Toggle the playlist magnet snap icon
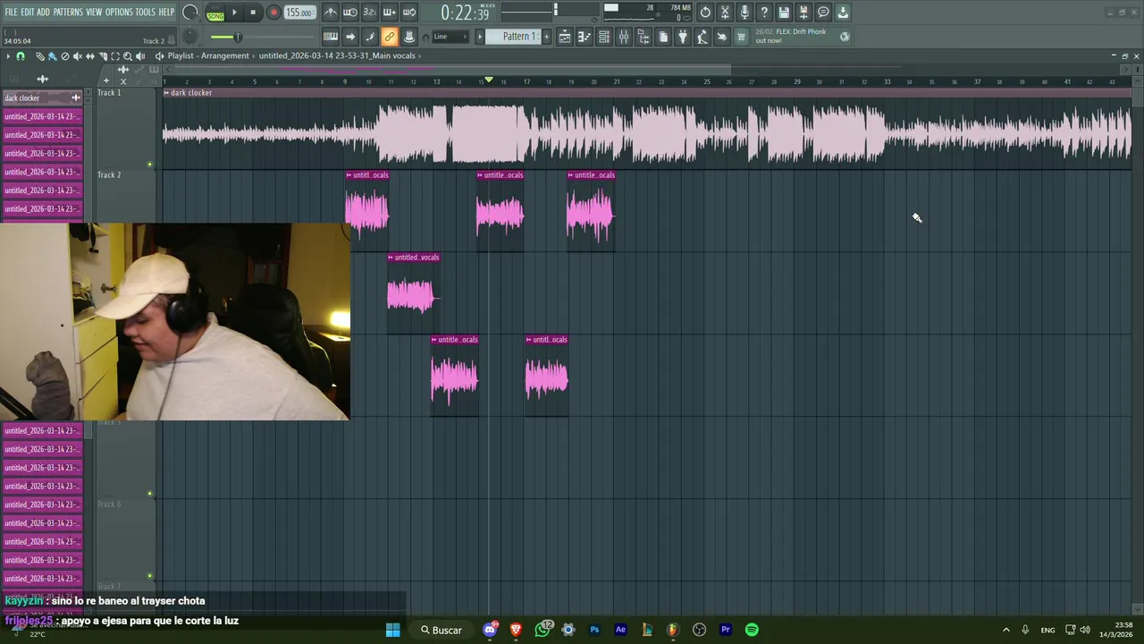Image resolution: width=1144 pixels, height=644 pixels. (x=21, y=56)
